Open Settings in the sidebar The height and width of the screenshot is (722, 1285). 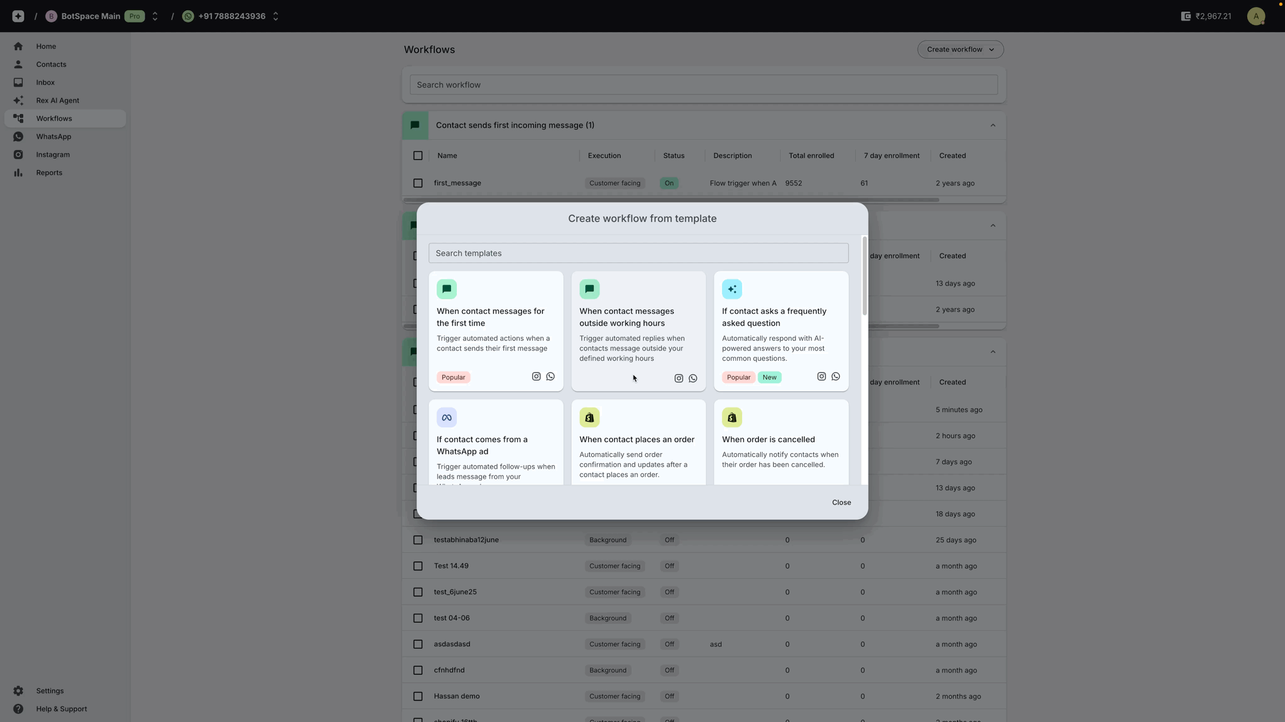point(65,691)
